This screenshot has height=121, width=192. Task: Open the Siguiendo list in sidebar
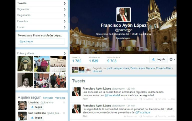(41, 9)
